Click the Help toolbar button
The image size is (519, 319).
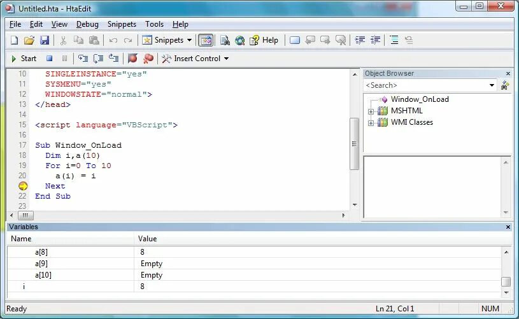(264, 40)
